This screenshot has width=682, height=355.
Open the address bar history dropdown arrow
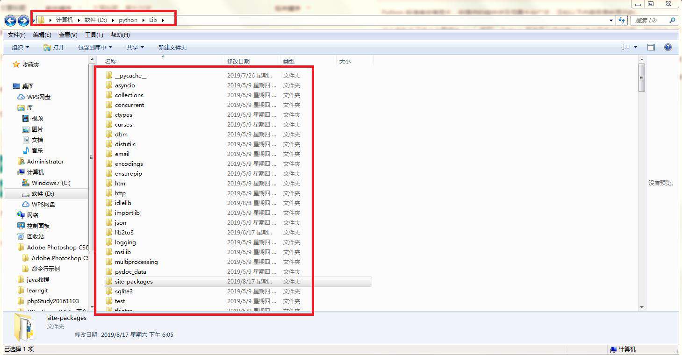tap(611, 21)
